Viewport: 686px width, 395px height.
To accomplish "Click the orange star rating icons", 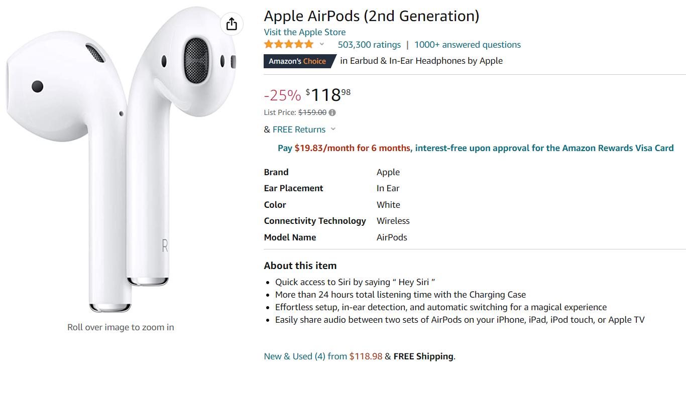I will [x=289, y=44].
